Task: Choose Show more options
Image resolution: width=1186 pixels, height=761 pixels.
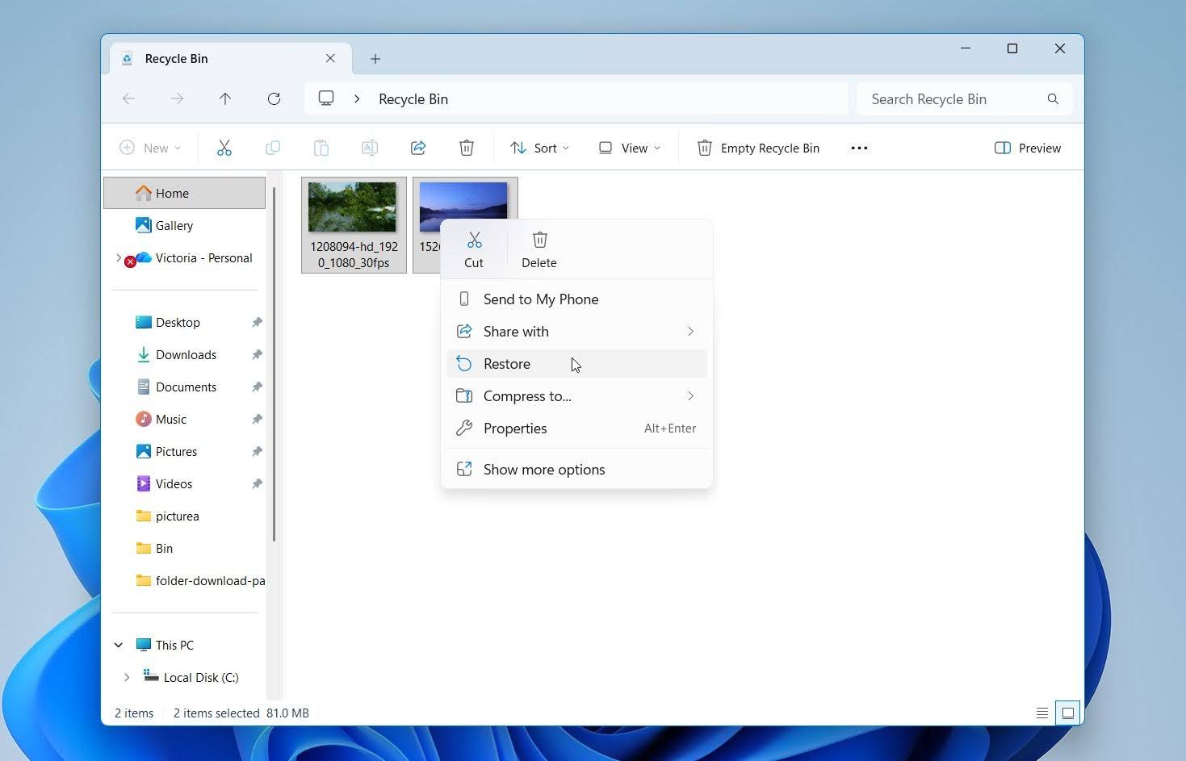Action: pyautogui.click(x=576, y=470)
